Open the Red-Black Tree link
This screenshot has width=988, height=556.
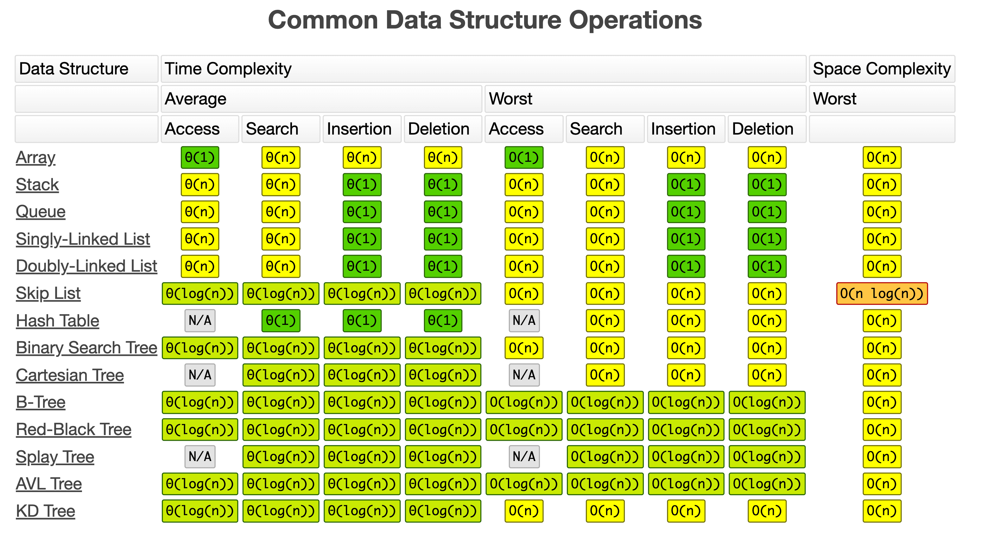tap(74, 430)
